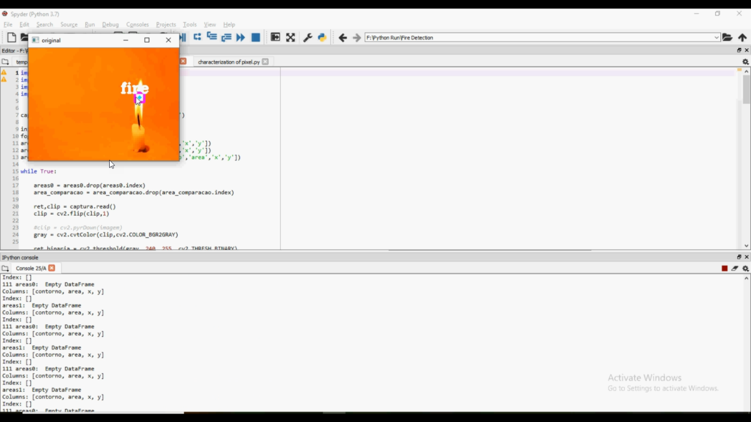
Task: Click the Continue execution double-arrow icon
Action: click(x=241, y=37)
